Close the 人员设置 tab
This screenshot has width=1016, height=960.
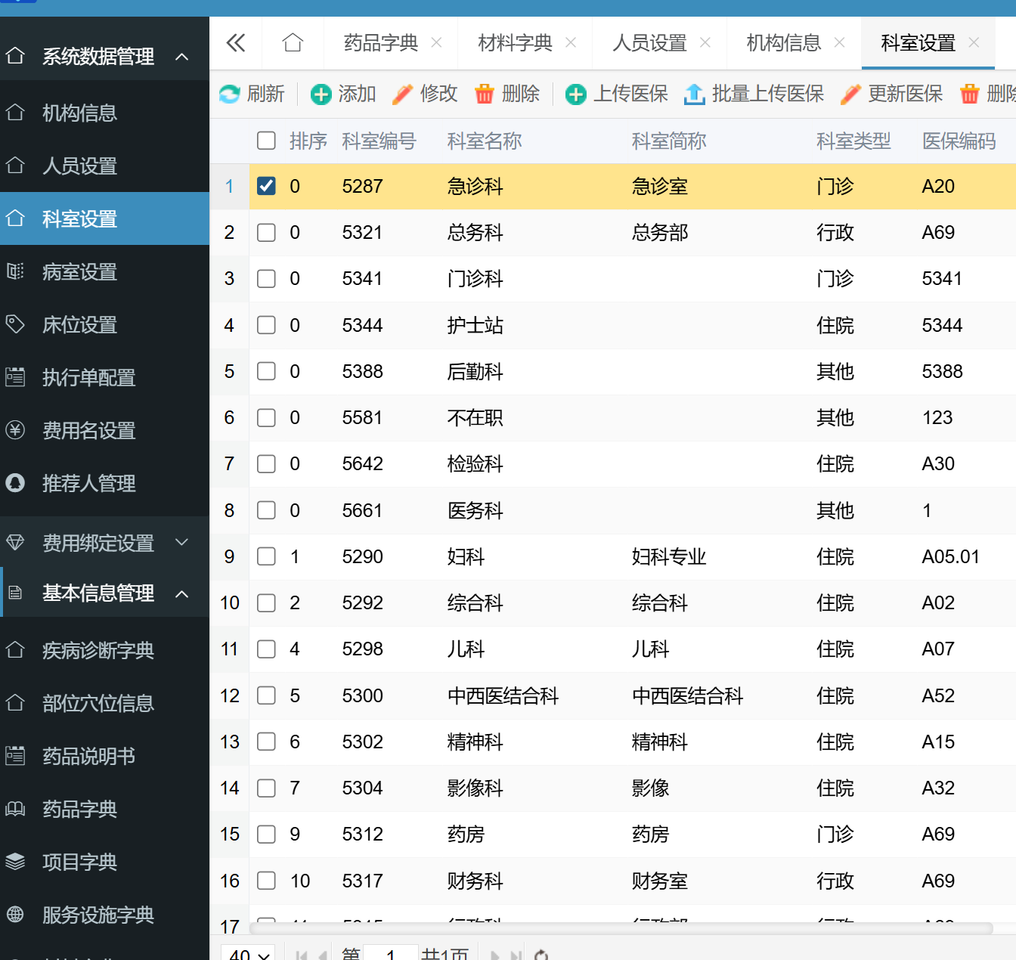[705, 43]
